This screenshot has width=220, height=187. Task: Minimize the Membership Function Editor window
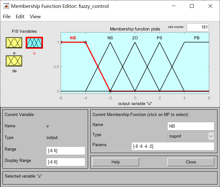(x=174, y=6)
